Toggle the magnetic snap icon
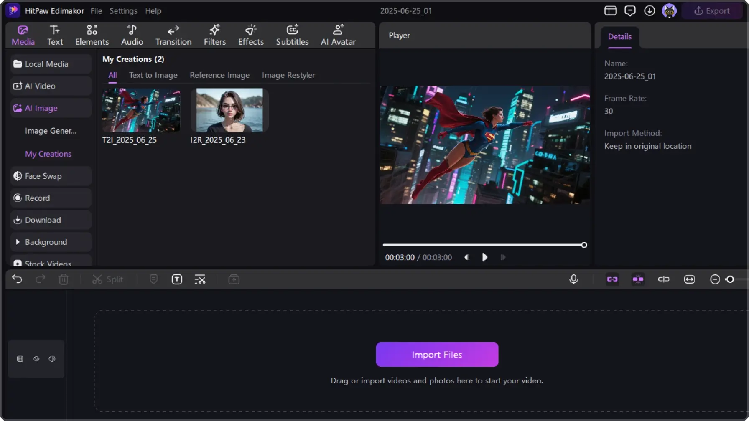This screenshot has height=421, width=749. [638, 279]
